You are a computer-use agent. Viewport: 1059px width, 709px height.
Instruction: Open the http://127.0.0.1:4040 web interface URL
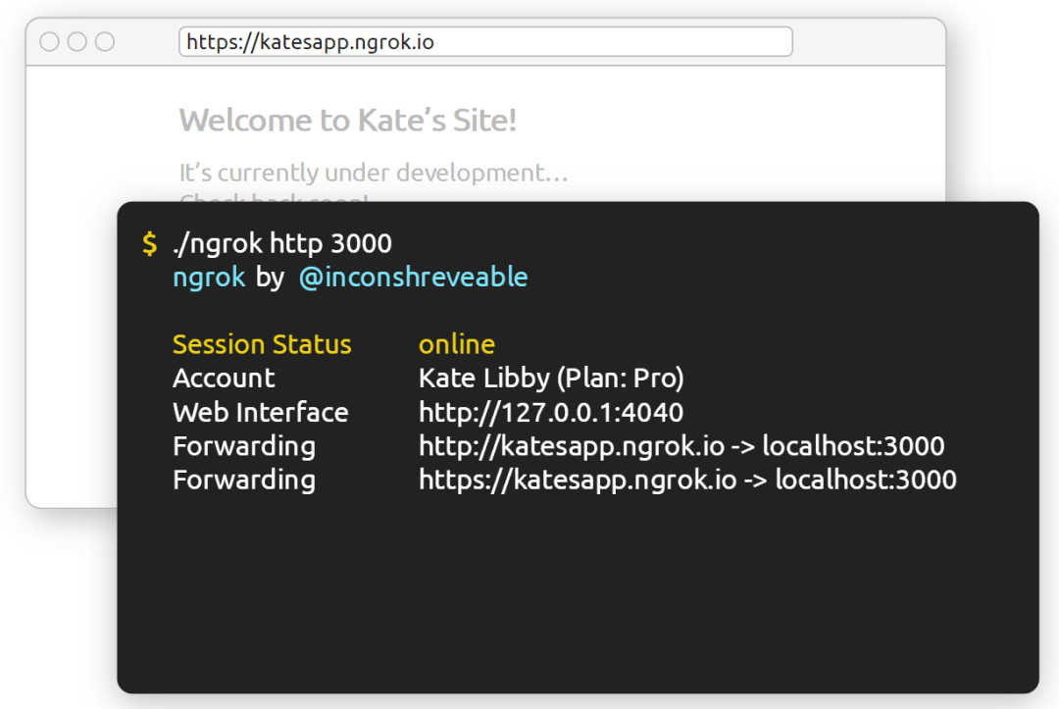click(551, 413)
